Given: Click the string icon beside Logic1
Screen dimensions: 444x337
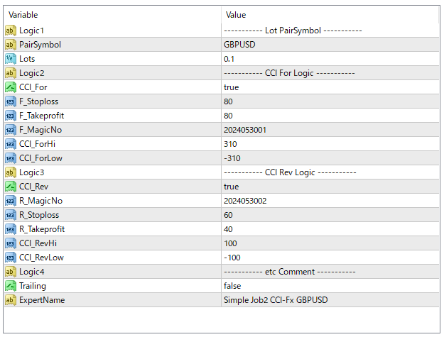Looking at the screenshot, I should tap(10, 31).
